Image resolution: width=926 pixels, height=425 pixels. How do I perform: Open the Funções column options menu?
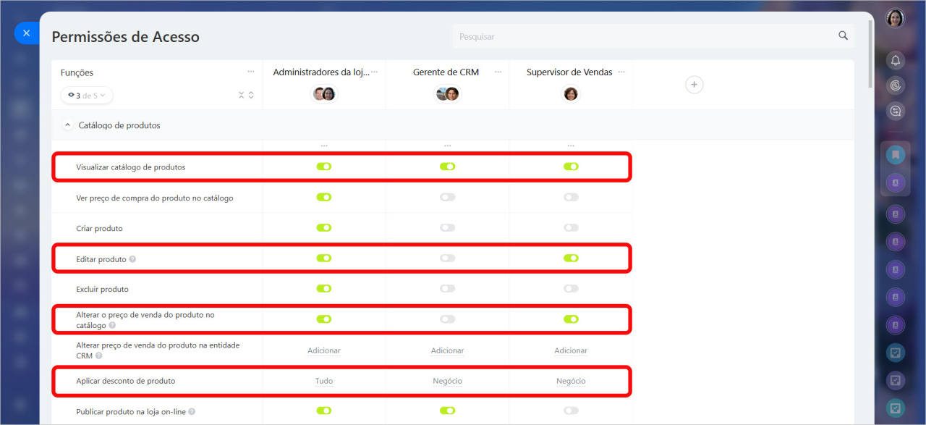point(250,72)
